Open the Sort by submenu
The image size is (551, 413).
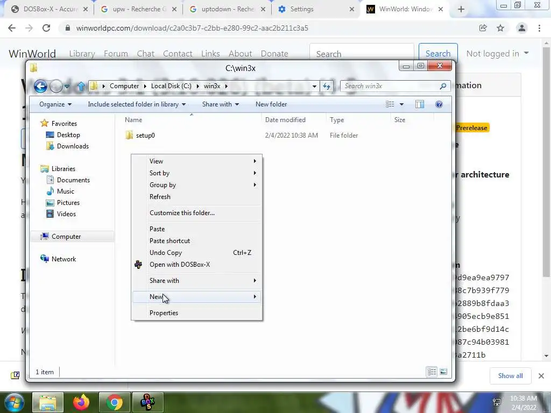(x=197, y=173)
